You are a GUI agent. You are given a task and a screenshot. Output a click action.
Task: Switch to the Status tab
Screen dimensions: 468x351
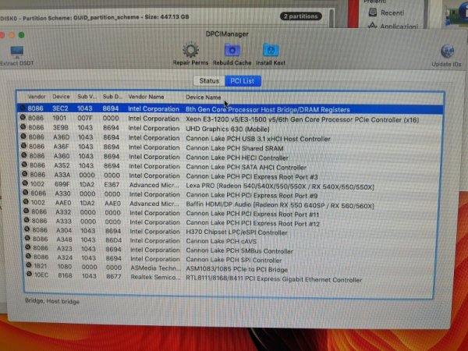tap(209, 81)
